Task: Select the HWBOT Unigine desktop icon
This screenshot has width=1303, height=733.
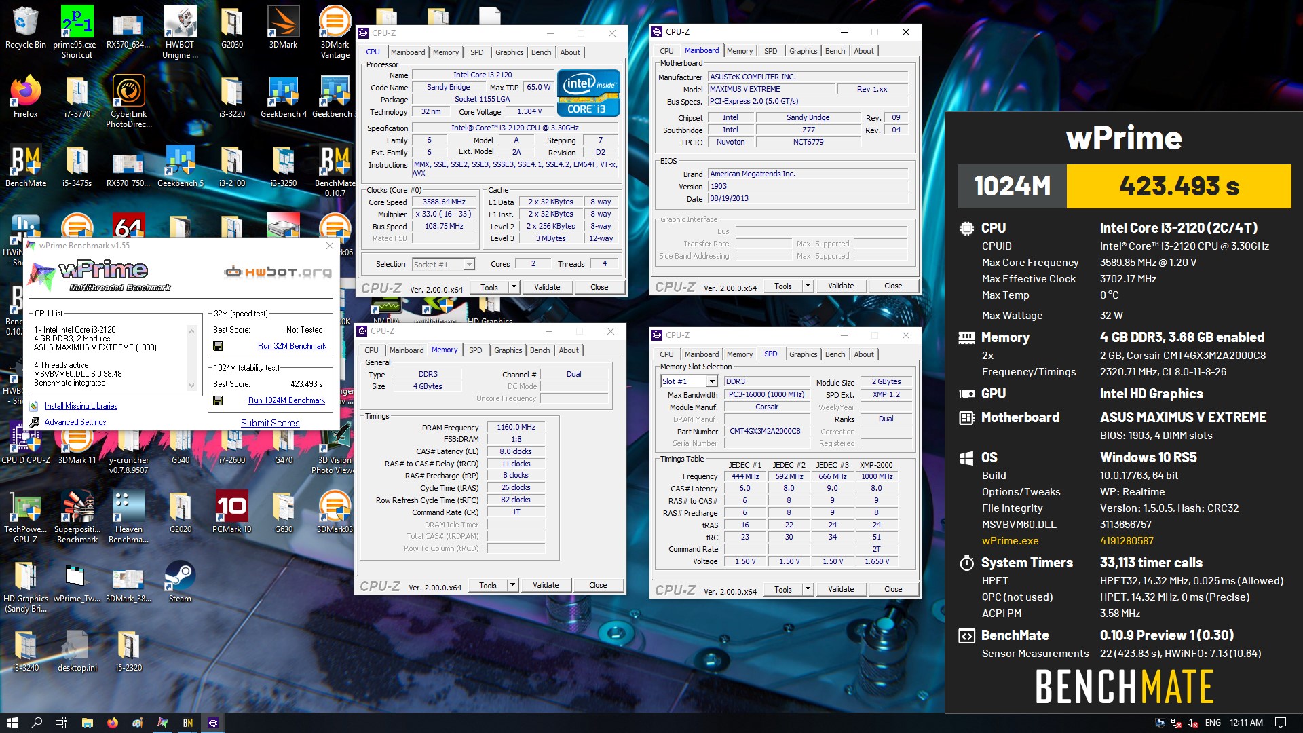Action: point(180,33)
